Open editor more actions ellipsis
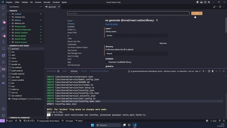Image resolution: width=227 pixels, height=128 pixels. pyautogui.click(x=224, y=7)
